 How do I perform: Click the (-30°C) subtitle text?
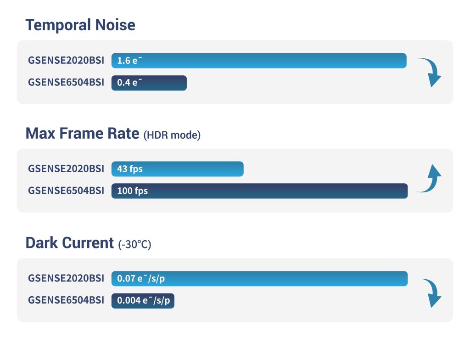click(x=134, y=244)
